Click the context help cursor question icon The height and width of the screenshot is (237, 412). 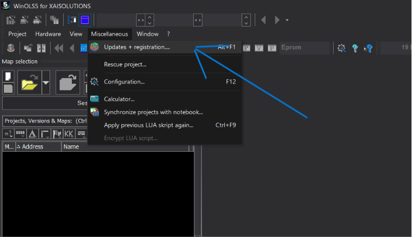(x=368, y=48)
